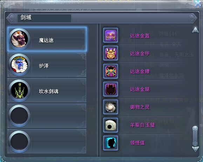Image resolution: width=203 pixels, height=162 pixels.
Task: Click the 达途金盔 helmet icon
Action: tap(110, 35)
